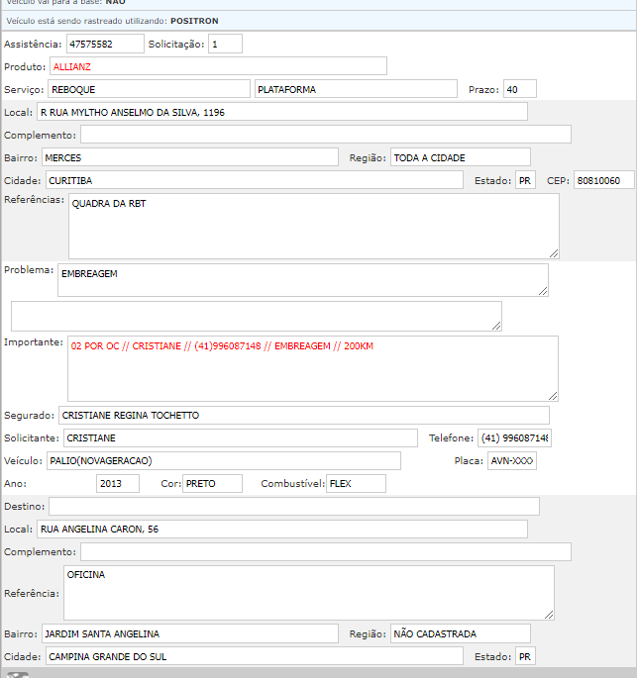Click inside Referências box QUADRA DA RBT
The width and height of the screenshot is (639, 678).
[x=312, y=226]
